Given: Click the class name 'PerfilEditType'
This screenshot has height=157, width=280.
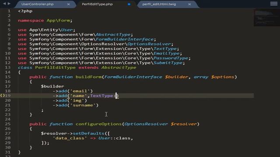Looking at the screenshot, I should (56, 68).
